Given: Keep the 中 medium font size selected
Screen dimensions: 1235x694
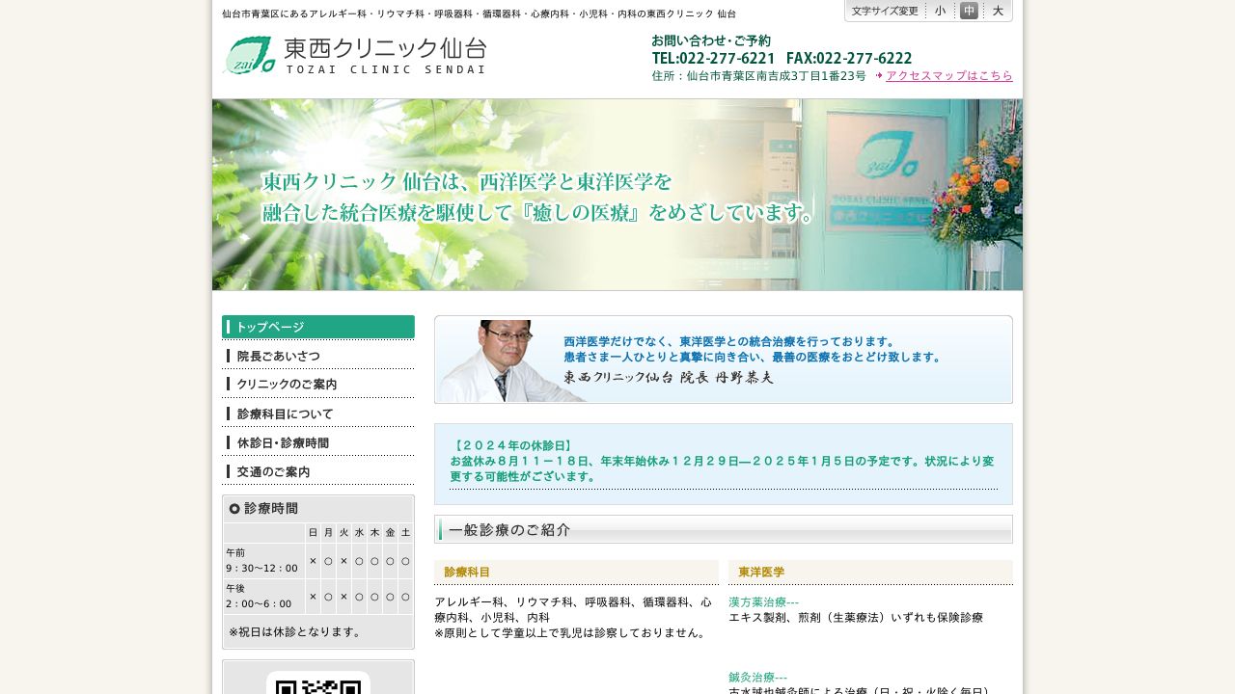Looking at the screenshot, I should (969, 11).
